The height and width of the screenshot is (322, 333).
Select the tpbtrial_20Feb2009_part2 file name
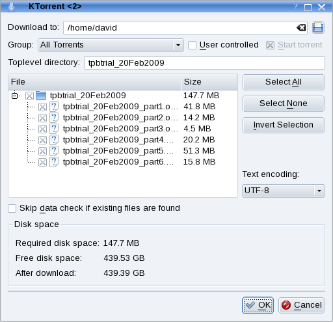[x=120, y=118]
